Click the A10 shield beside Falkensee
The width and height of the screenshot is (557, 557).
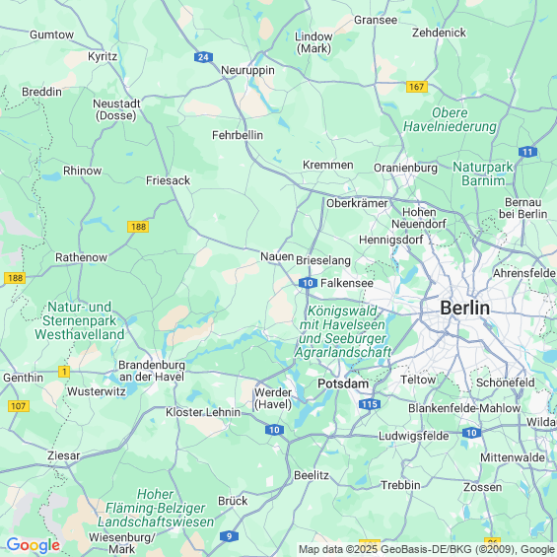(x=308, y=283)
